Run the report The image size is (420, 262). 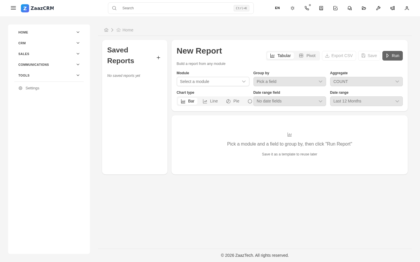pos(393,56)
